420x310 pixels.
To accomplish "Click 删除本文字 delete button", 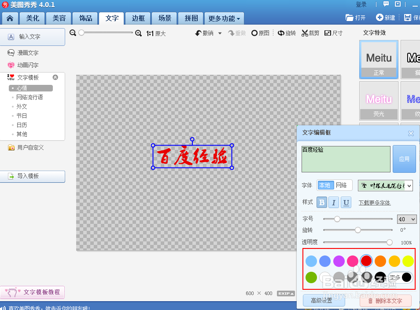I will [x=386, y=301].
